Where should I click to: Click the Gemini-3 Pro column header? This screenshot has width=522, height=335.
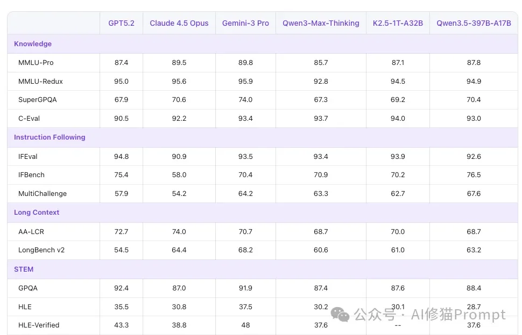click(x=245, y=23)
